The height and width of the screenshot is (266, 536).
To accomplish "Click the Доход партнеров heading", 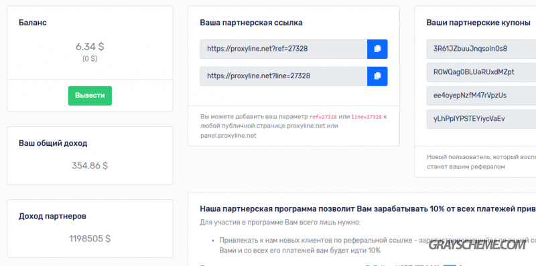I will (x=52, y=217).
